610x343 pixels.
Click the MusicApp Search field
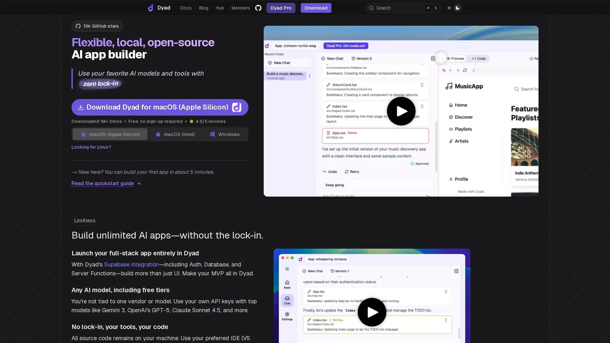[x=526, y=89]
